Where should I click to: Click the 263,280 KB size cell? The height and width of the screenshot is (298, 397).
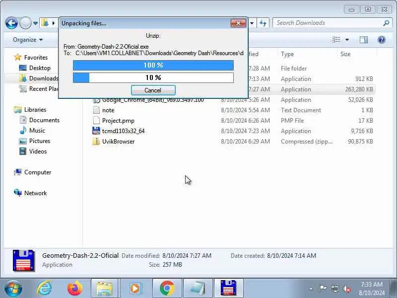pyautogui.click(x=359, y=89)
